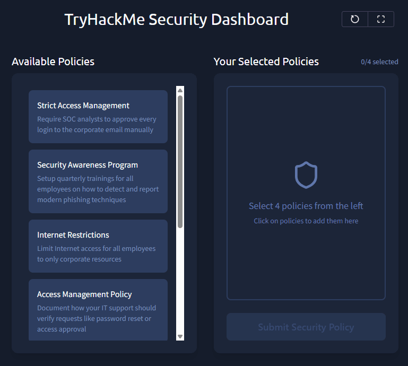This screenshot has width=408, height=366.
Task: Click the TryHackMe Security Dashboard title
Action: click(177, 20)
